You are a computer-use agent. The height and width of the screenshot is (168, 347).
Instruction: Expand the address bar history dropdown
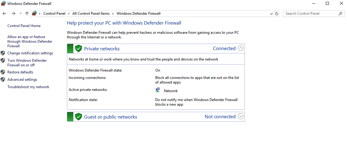272,14
